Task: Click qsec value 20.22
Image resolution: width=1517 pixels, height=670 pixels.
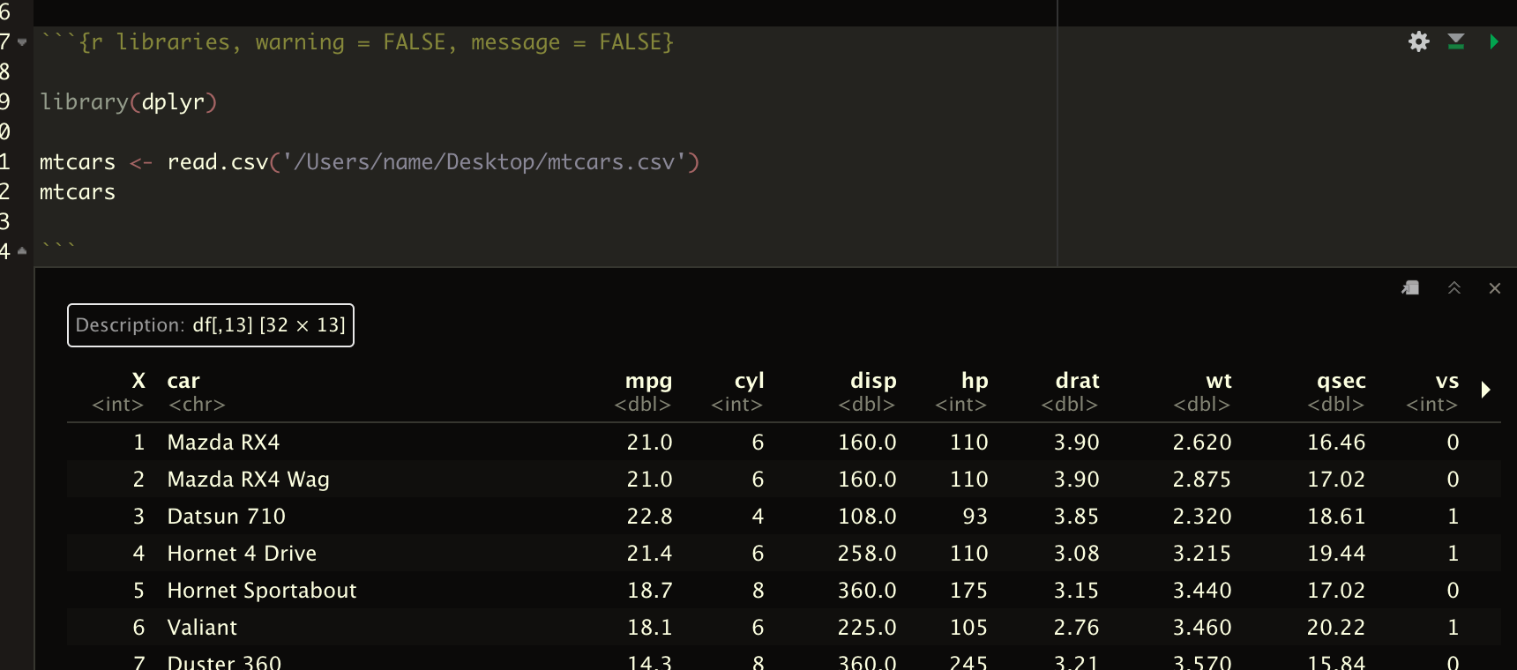Action: tap(1336, 628)
